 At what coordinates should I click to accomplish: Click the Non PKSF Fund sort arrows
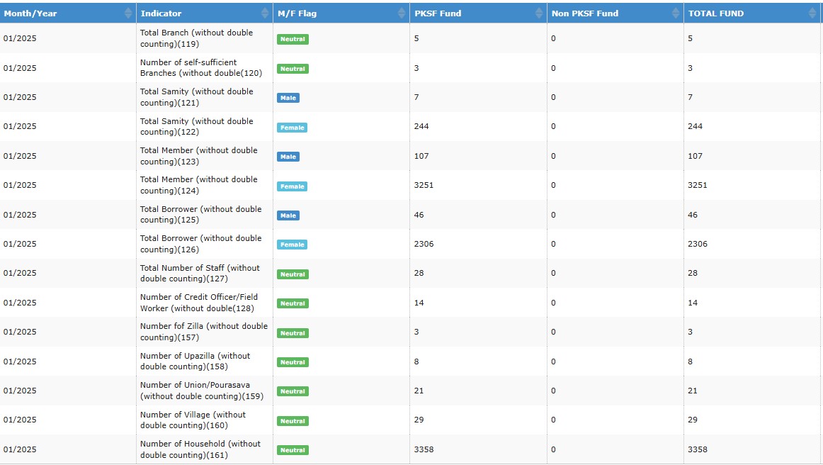[675, 13]
